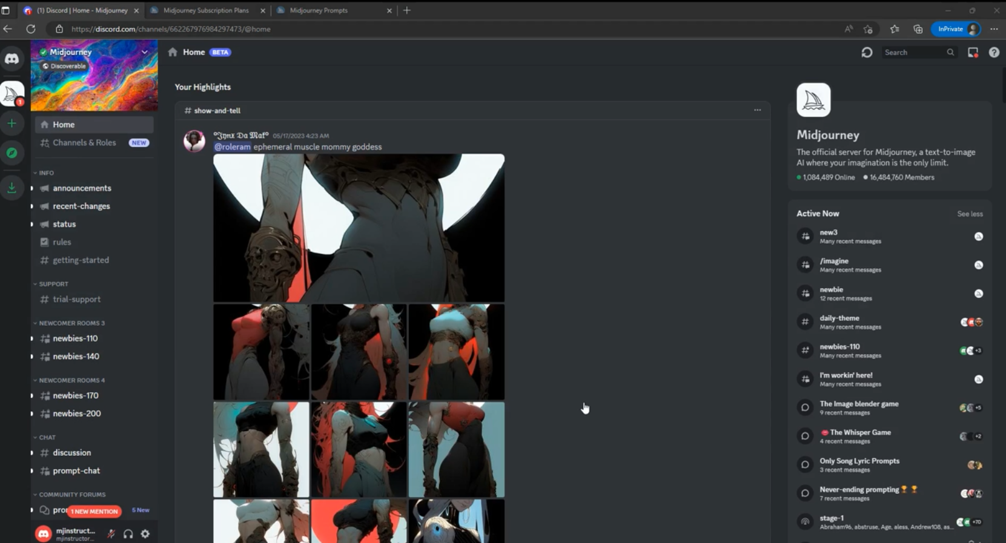Click See less in Active Now

point(969,214)
